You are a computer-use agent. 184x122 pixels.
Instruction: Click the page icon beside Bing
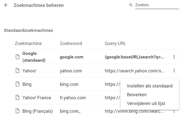pos(18,84)
